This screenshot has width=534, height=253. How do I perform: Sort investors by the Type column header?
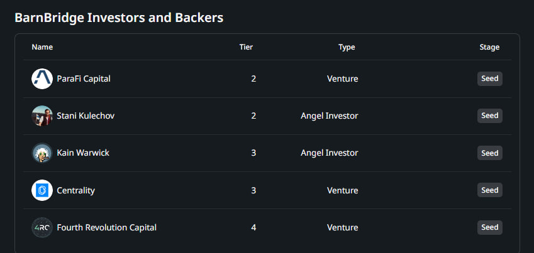click(x=347, y=47)
